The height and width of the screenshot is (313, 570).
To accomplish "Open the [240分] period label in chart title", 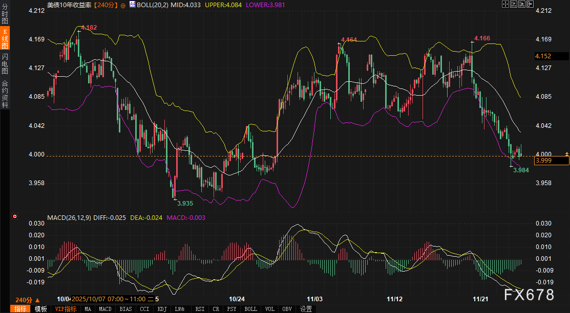I will 106,4.
